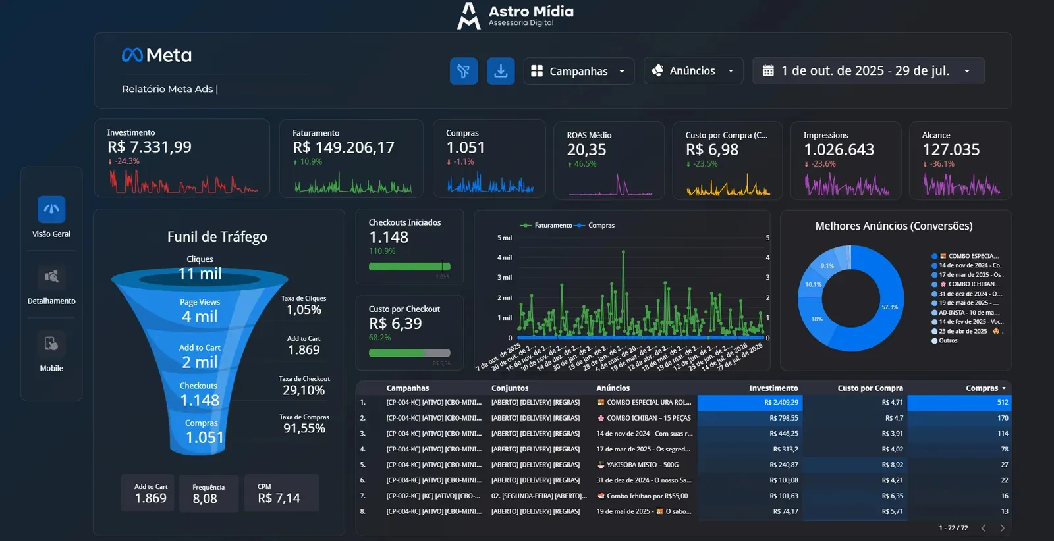This screenshot has height=541, width=1054.
Task: Sort table by Investimento column header
Action: click(x=773, y=388)
